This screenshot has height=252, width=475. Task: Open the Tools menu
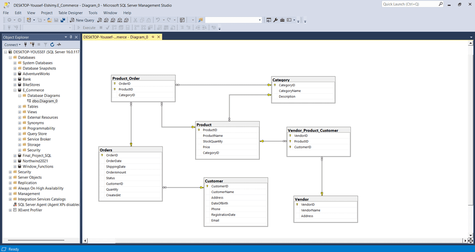[93, 13]
